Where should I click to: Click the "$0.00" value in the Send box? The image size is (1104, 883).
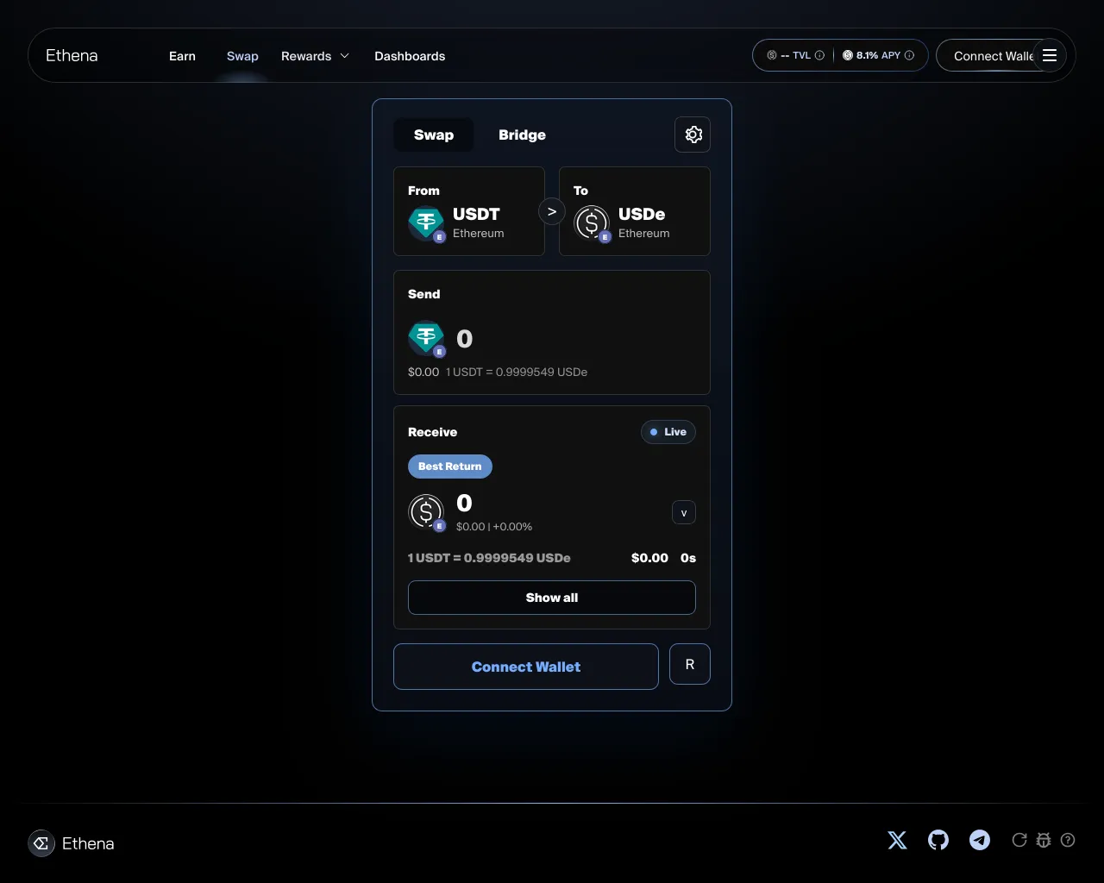pos(423,372)
